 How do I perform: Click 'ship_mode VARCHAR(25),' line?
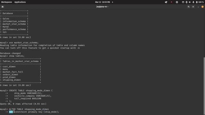pos(28,93)
